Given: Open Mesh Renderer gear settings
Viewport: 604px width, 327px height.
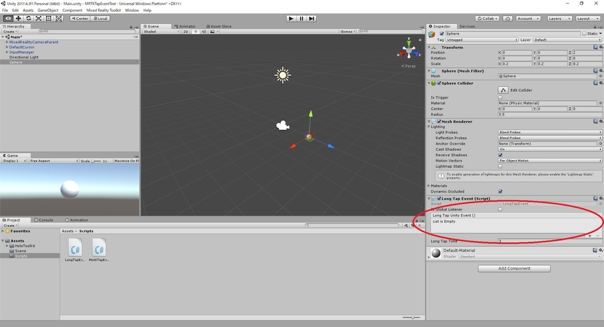Looking at the screenshot, I should [601, 121].
